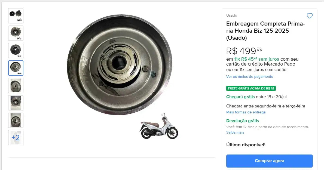Open the fifth product photo thumbnail
Viewport: 324px width, 170px height.
pos(16,85)
